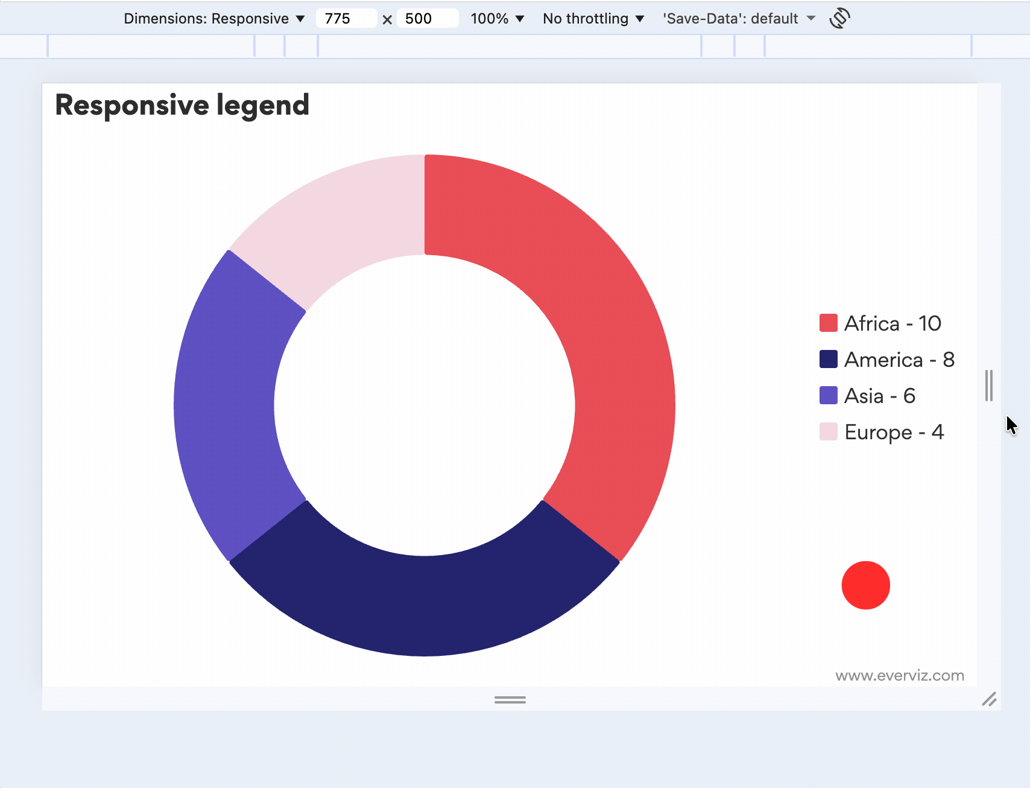The image size is (1030, 788).
Task: Toggle the 'Africa - 10' legend text
Action: click(893, 323)
